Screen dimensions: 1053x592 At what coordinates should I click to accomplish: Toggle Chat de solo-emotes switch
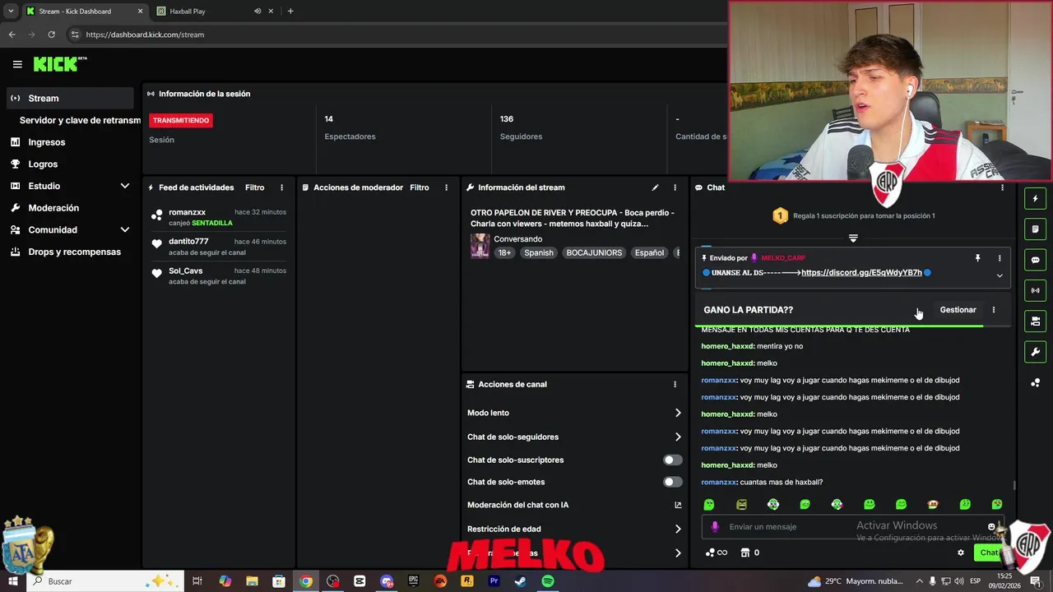click(673, 482)
